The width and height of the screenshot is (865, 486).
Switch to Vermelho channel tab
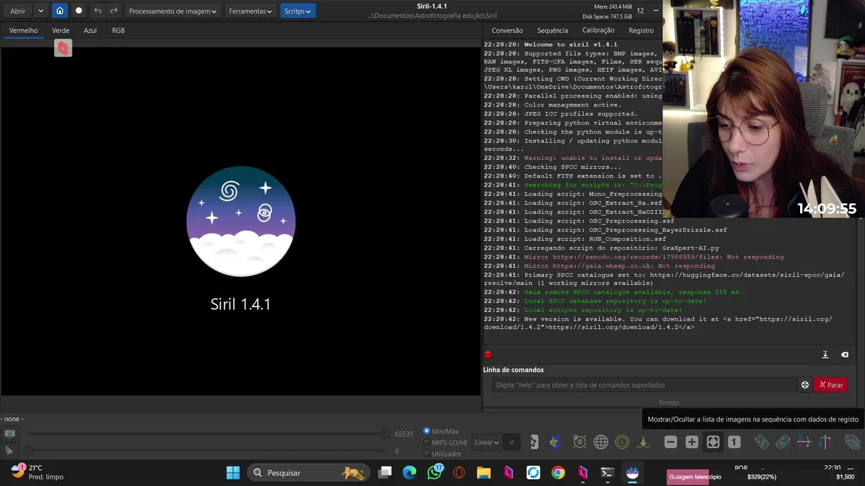[x=24, y=30]
